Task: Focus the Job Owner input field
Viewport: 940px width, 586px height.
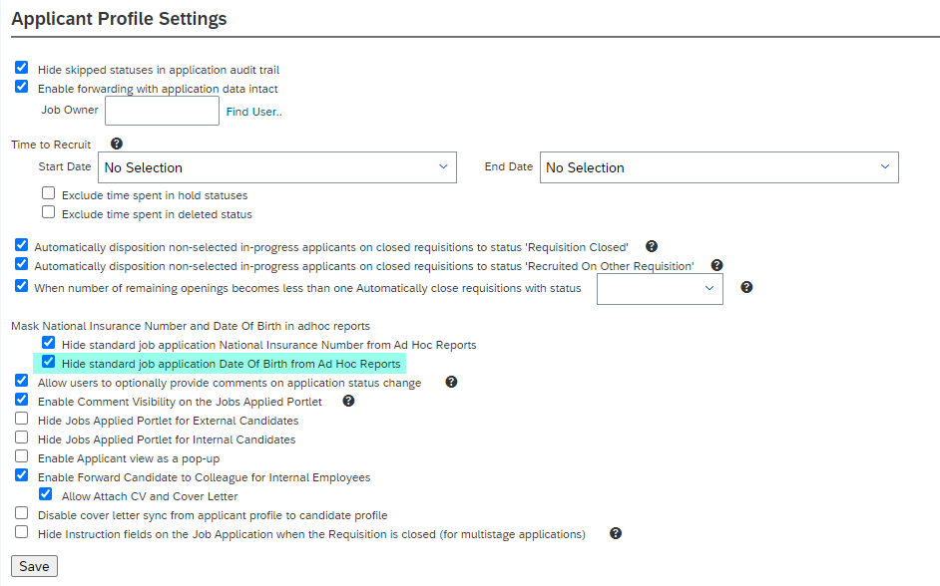Action: [162, 111]
